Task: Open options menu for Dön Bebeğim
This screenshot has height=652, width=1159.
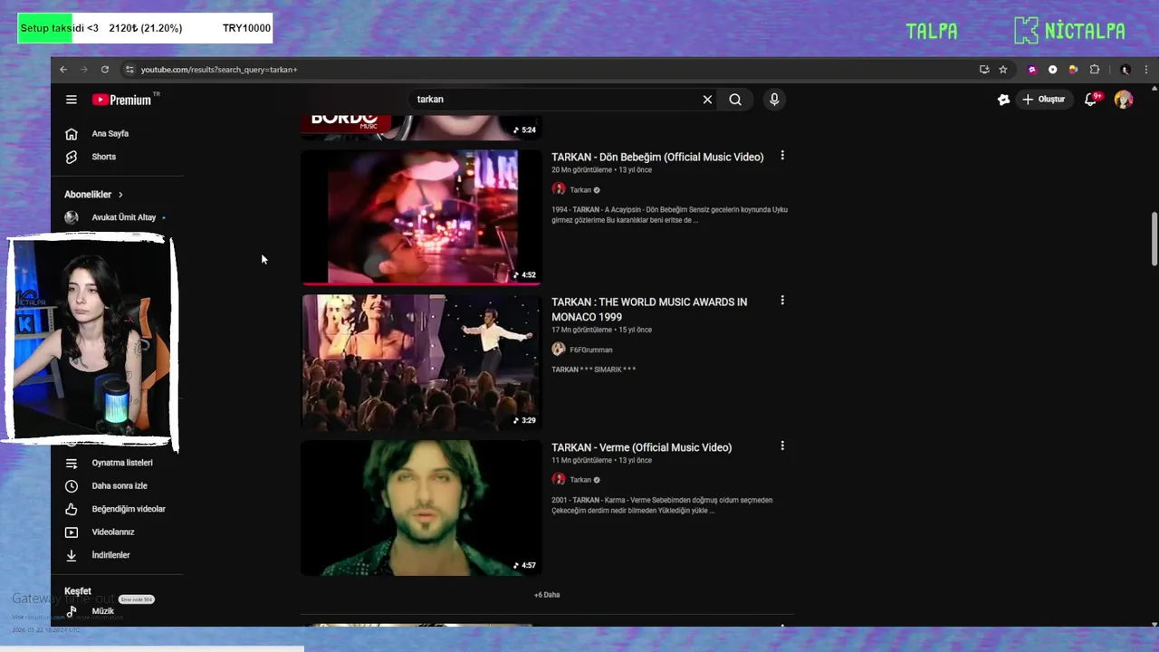Action: [x=782, y=156]
